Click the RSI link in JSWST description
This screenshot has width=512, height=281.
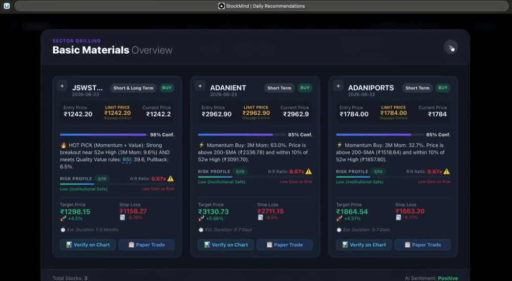(x=126, y=160)
